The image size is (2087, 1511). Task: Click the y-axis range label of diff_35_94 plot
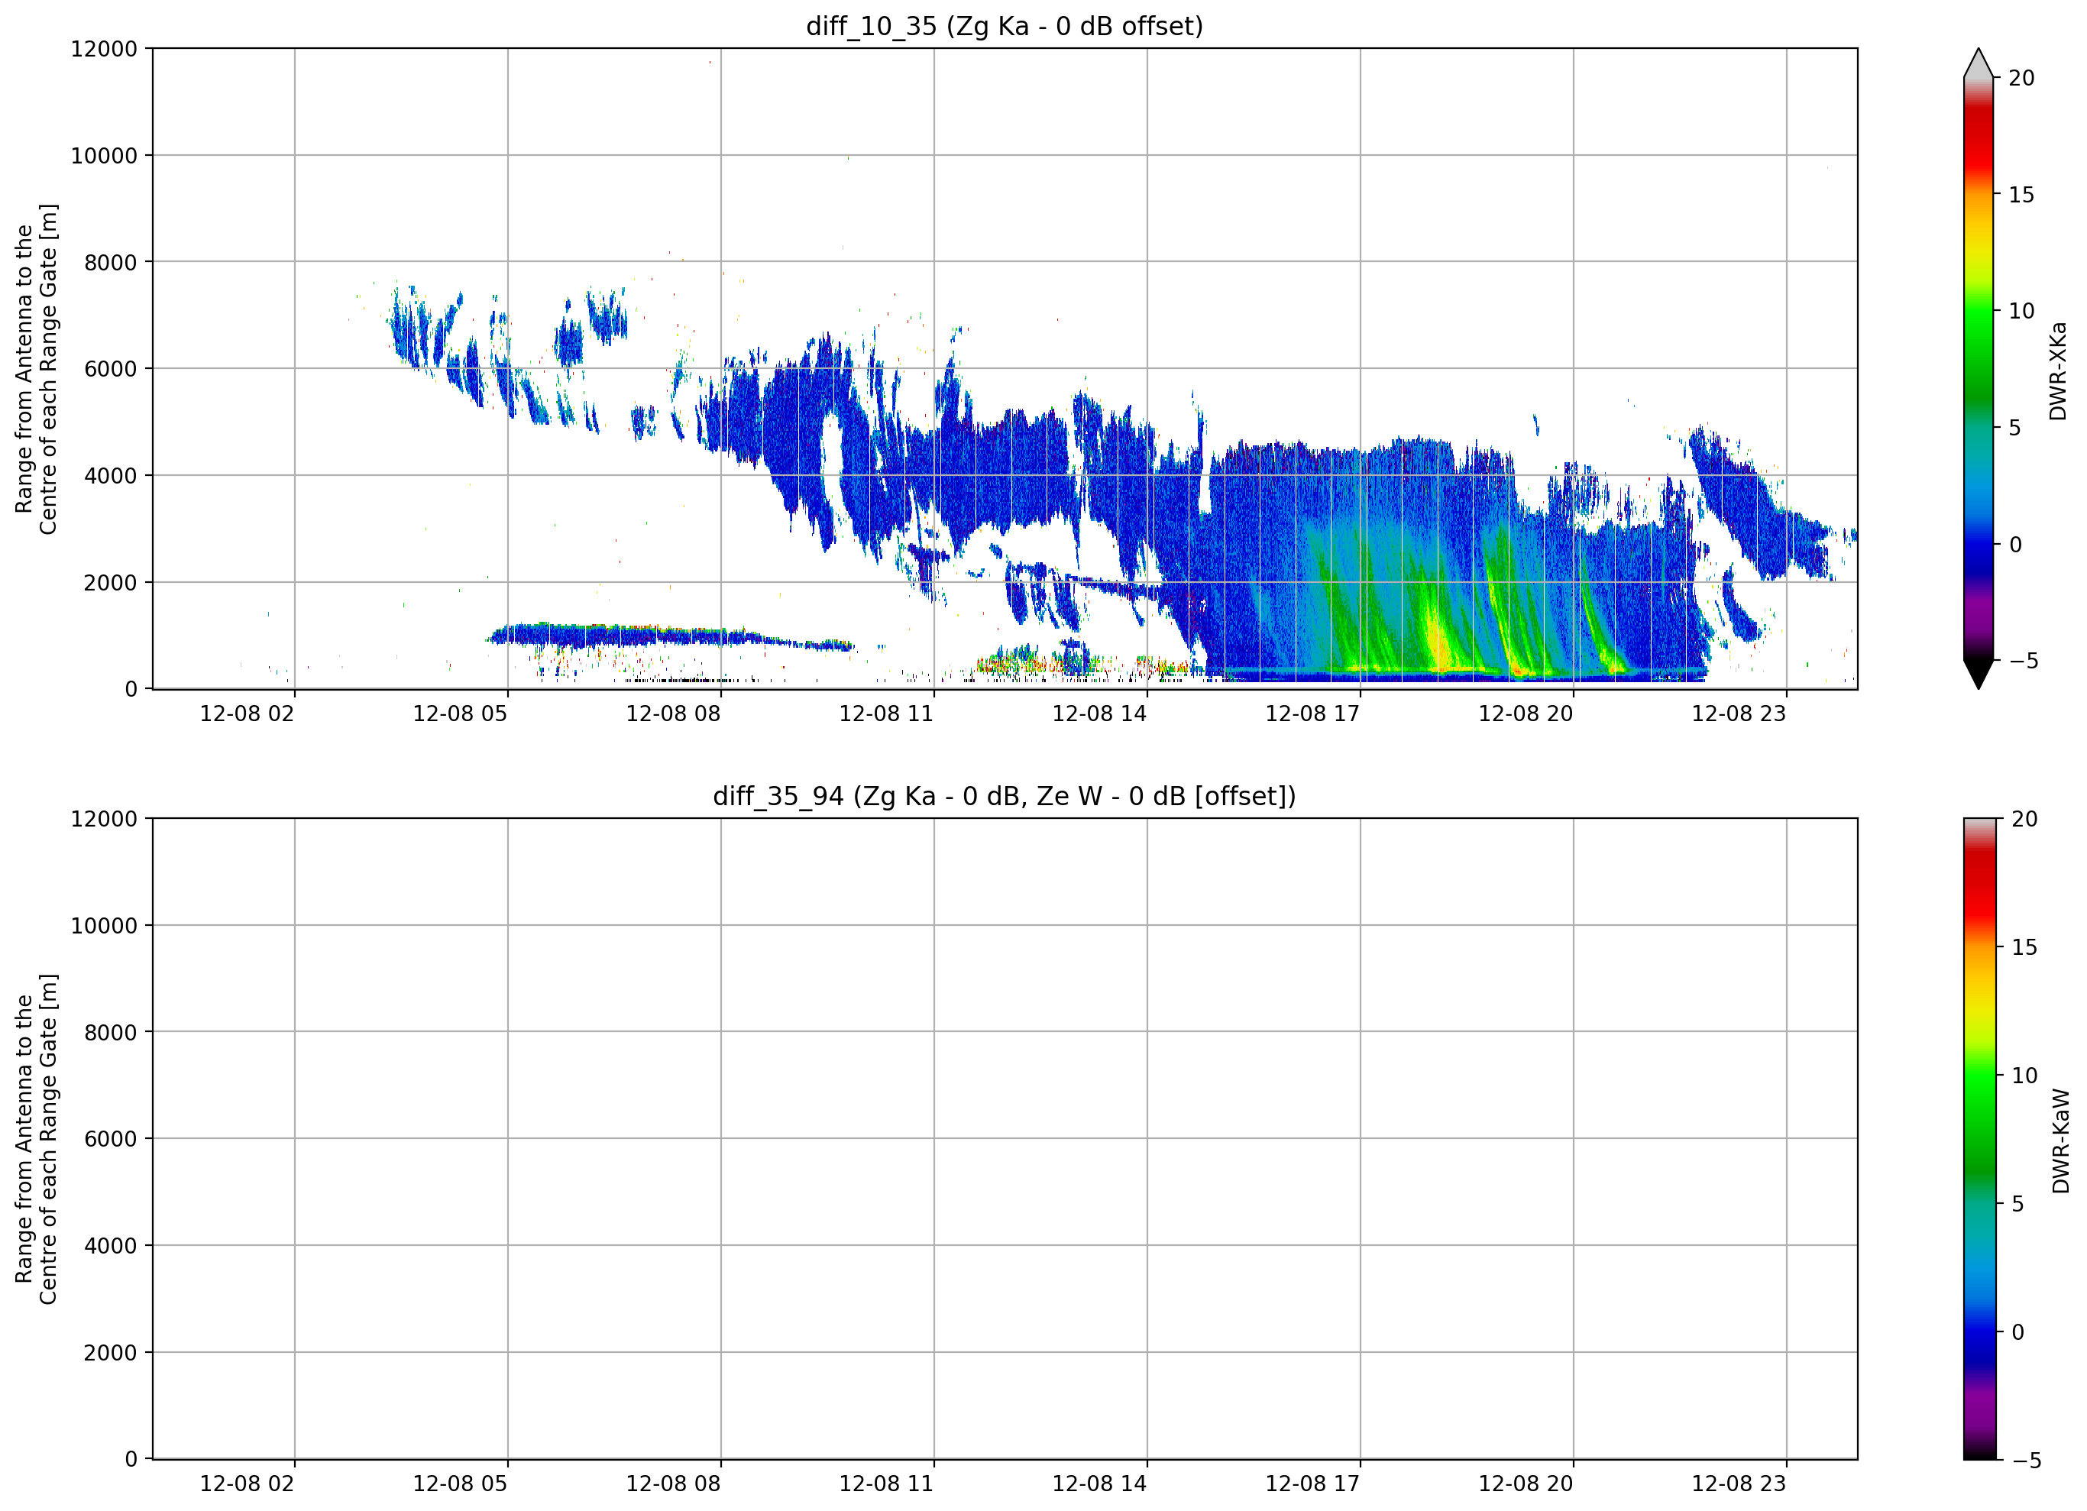(x=36, y=1139)
